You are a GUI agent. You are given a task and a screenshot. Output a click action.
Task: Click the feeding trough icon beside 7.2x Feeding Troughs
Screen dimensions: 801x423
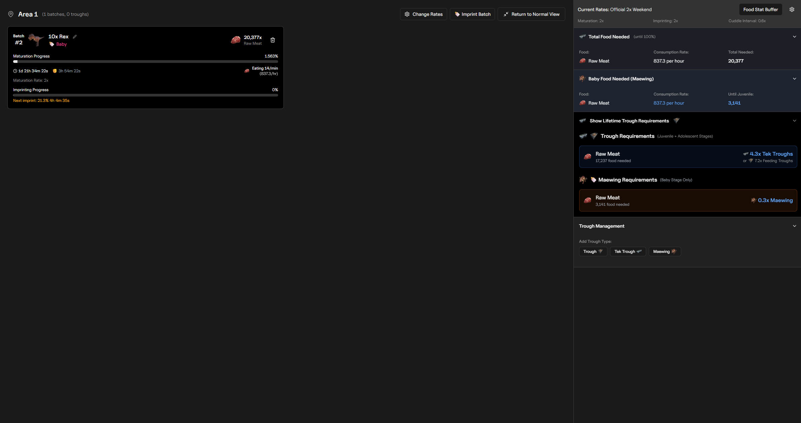coord(751,161)
